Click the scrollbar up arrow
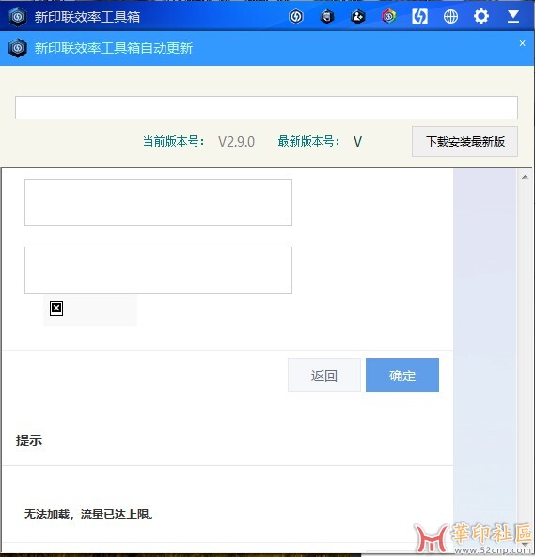Viewport: 535px width, 557px height. [x=525, y=177]
